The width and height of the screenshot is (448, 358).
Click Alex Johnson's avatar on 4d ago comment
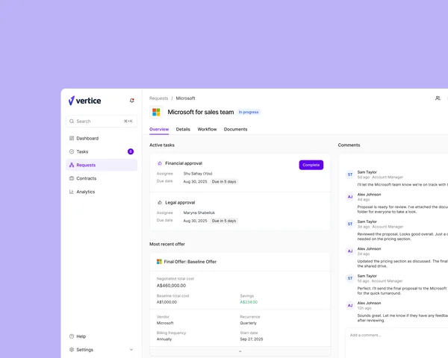coord(350,197)
